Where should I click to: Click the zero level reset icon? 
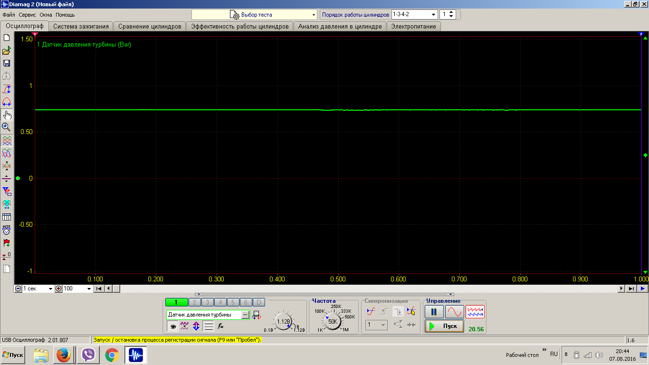click(x=7, y=256)
